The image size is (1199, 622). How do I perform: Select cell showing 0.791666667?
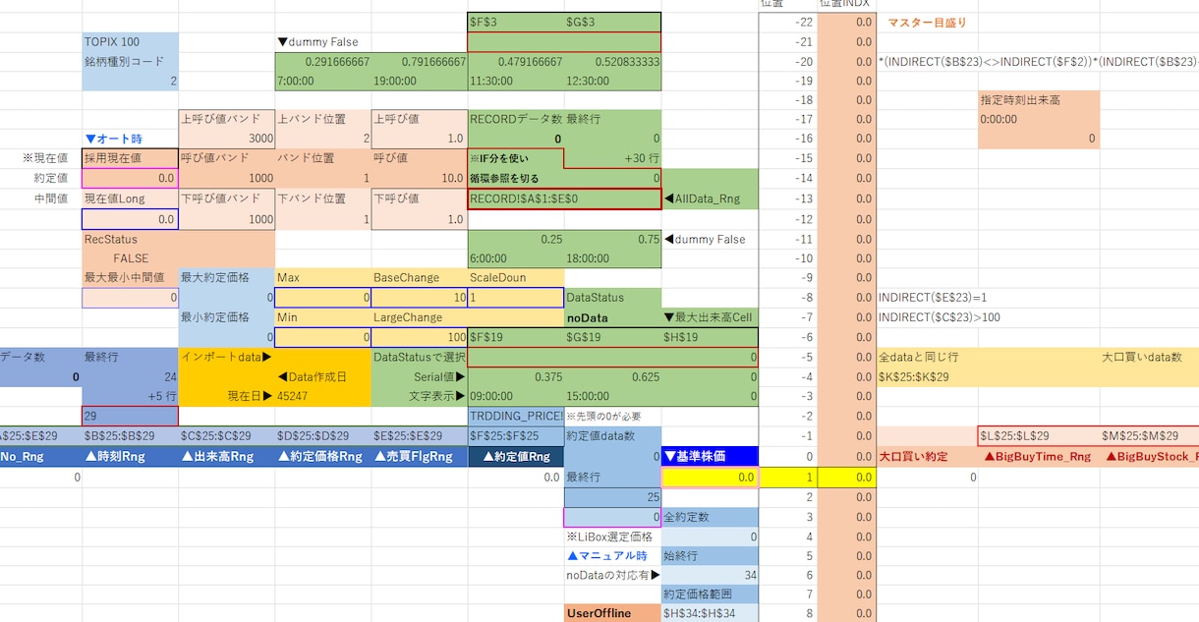pyautogui.click(x=419, y=61)
